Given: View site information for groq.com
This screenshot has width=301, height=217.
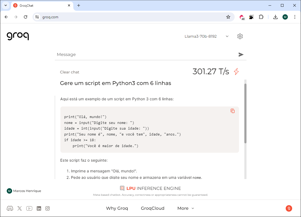Looking at the screenshot, I should [37, 17].
